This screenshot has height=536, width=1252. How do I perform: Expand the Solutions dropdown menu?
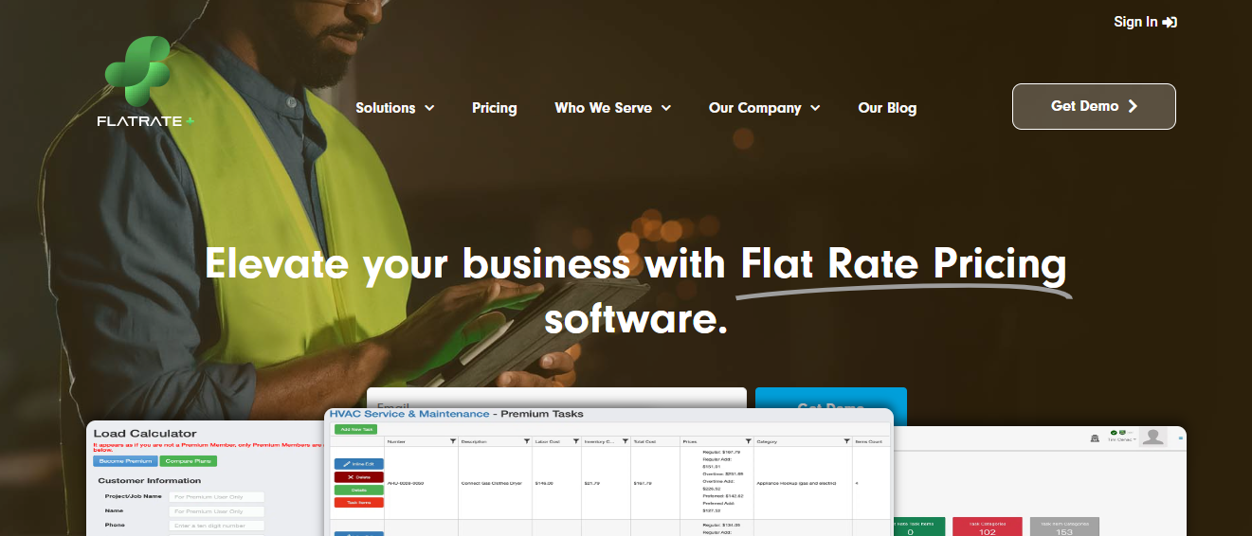point(394,108)
